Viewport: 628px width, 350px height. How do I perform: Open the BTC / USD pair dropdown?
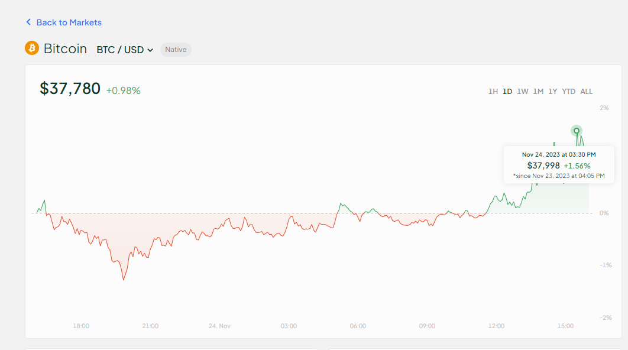[x=125, y=50]
